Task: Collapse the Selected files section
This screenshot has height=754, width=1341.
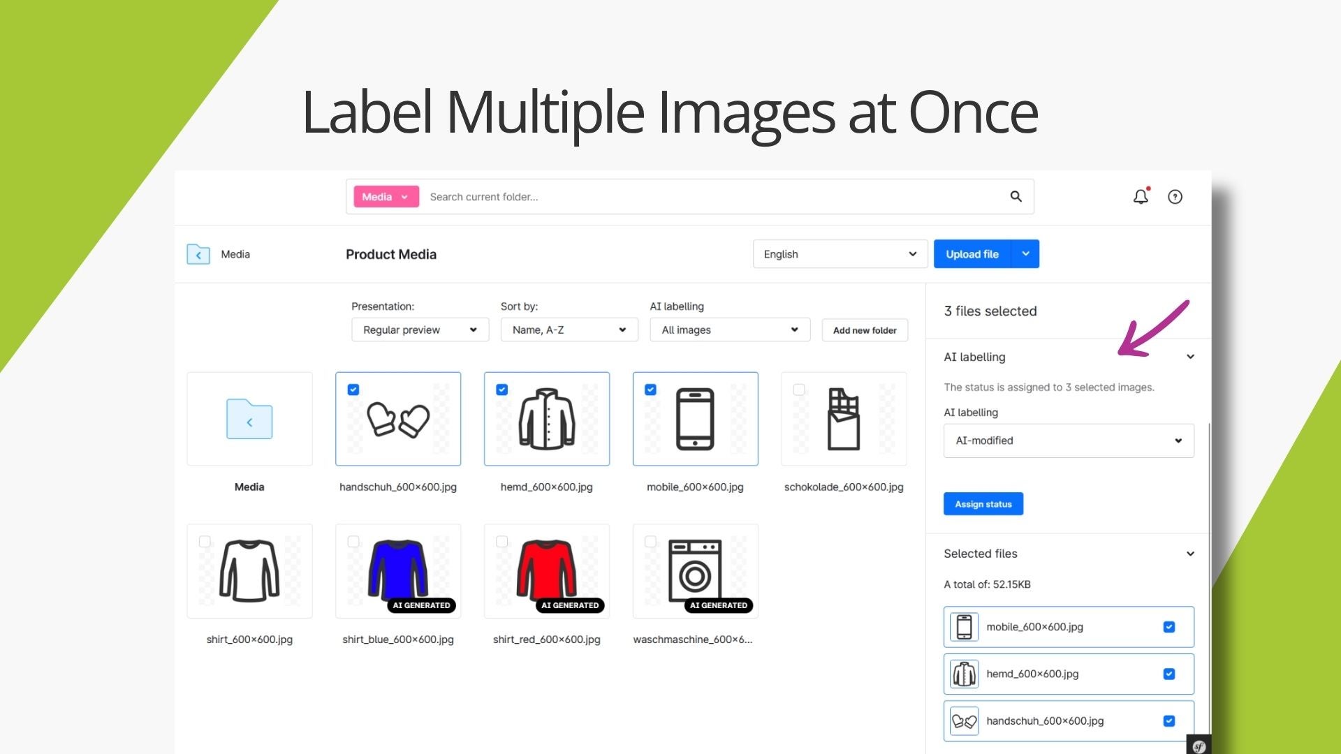Action: point(1191,554)
